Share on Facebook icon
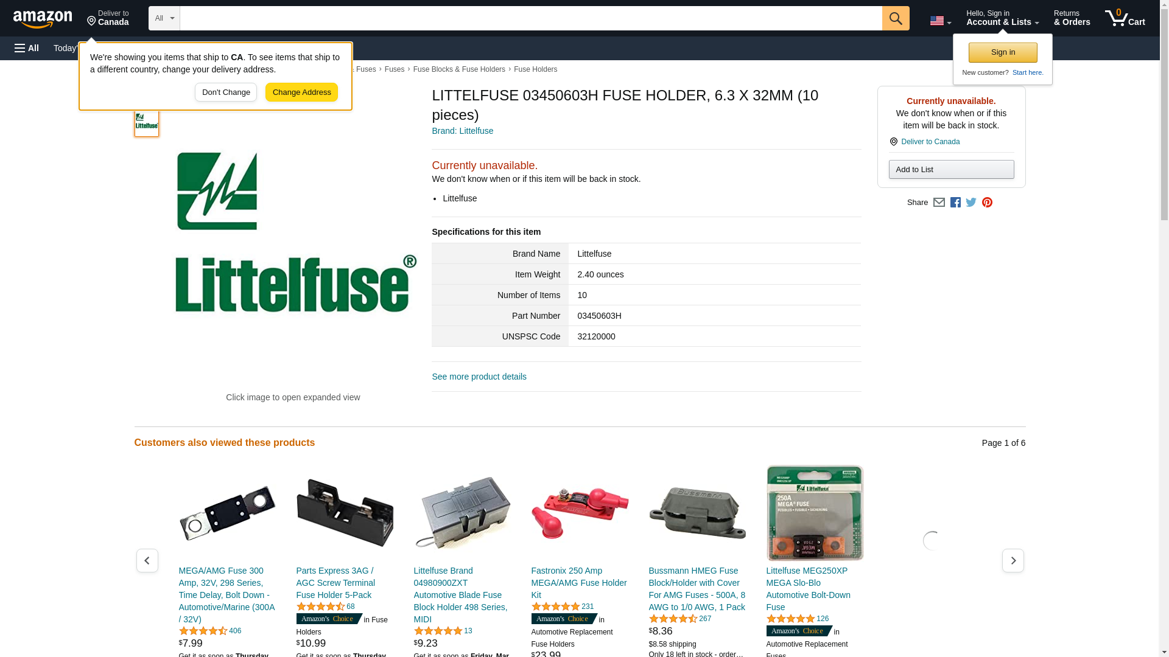Screen dimensions: 1169x657 955,203
